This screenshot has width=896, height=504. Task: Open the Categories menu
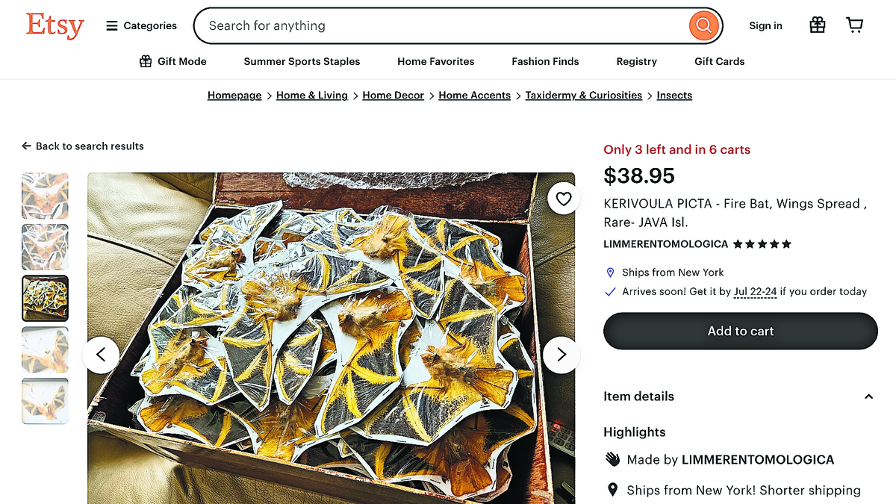point(141,25)
